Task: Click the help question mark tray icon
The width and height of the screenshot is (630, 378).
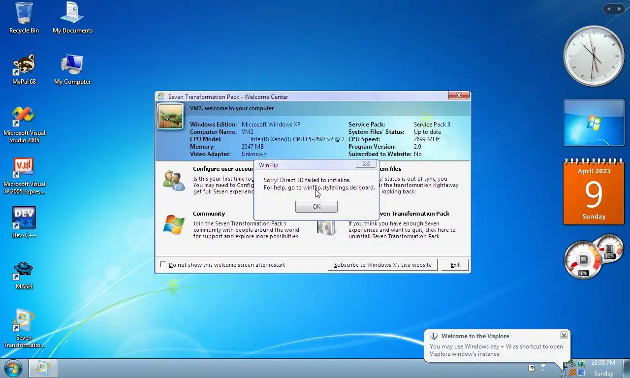Action: coord(532,368)
